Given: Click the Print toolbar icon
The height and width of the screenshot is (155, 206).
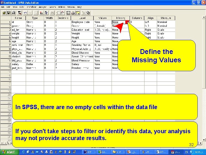Looking at the screenshot, I should pos(14,13).
